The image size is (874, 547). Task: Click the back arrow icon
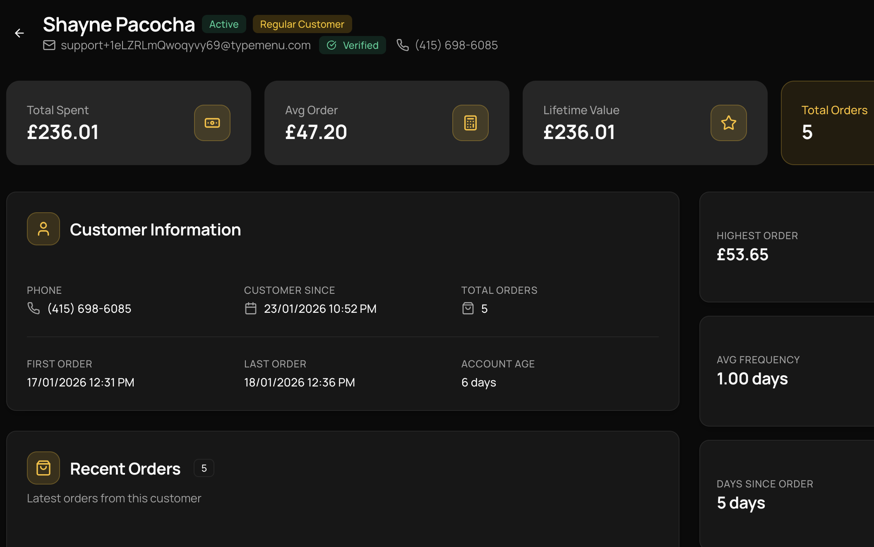(19, 33)
